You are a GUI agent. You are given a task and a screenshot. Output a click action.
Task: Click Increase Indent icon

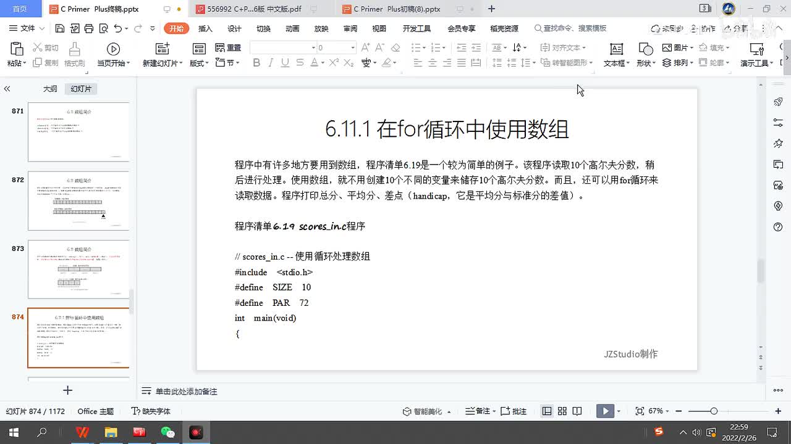(476, 47)
